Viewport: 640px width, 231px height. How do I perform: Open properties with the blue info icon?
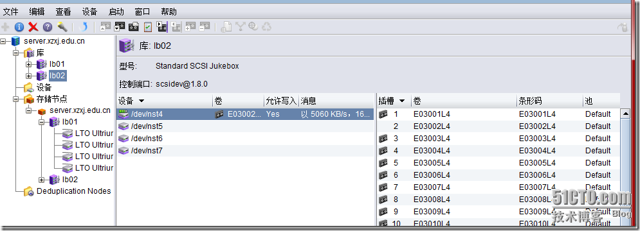coord(19,28)
